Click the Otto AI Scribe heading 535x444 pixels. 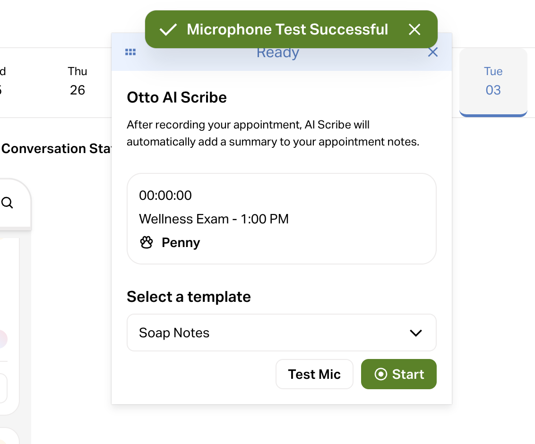click(177, 98)
